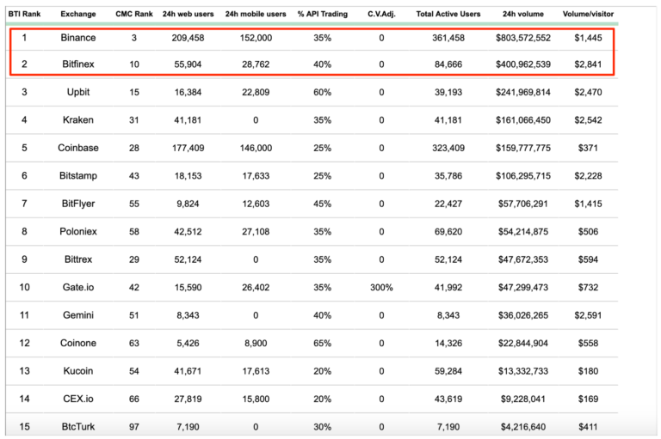Click Poloniex mobile users 27,108

pos(256,231)
